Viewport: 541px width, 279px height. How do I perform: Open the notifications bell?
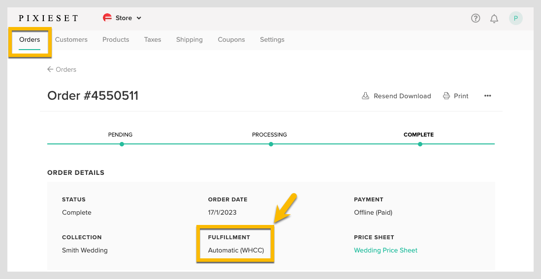click(x=494, y=18)
